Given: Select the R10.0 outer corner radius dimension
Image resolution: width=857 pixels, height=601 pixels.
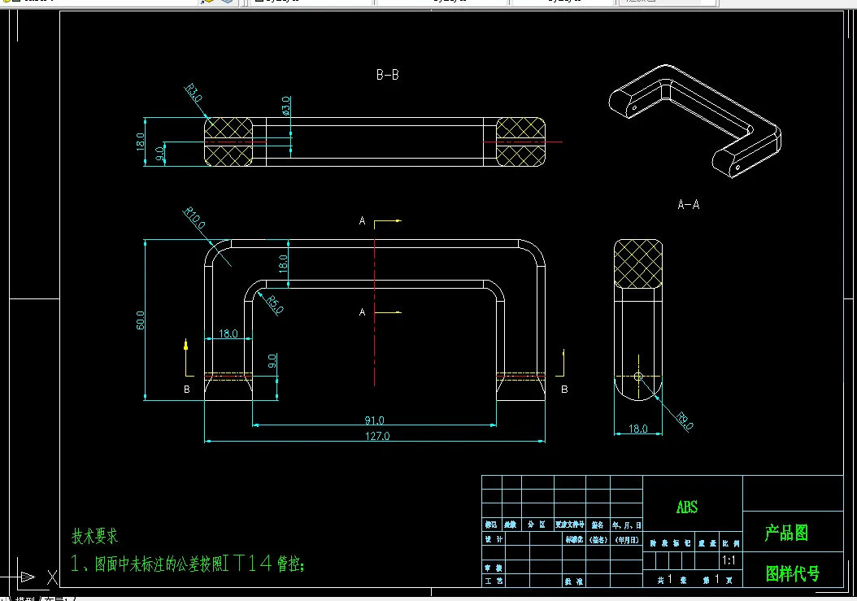Looking at the screenshot, I should (194, 218).
